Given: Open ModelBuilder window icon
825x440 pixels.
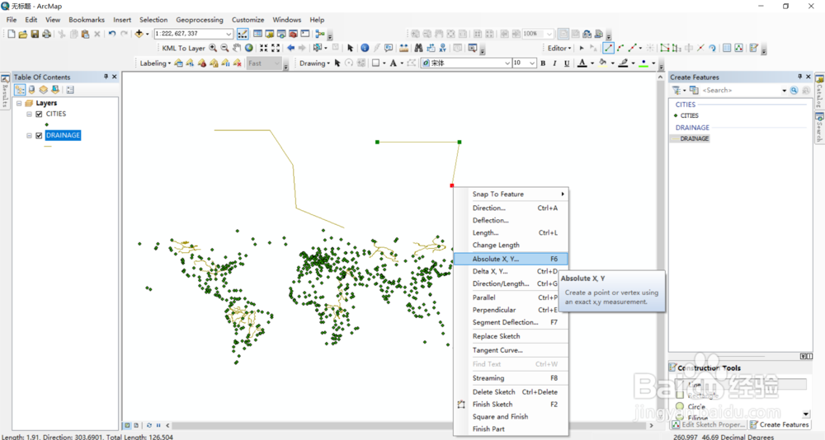Looking at the screenshot, I should coord(320,34).
